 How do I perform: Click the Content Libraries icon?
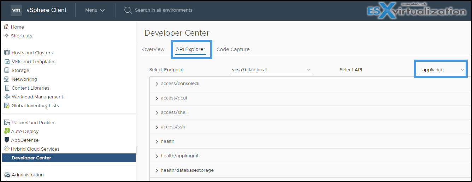click(7, 88)
